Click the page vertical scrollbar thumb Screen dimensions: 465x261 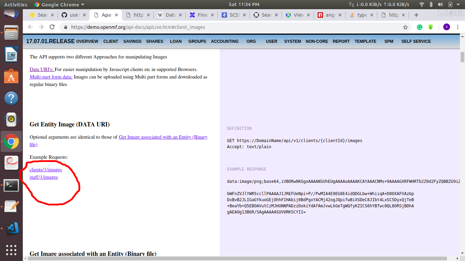click(462, 57)
